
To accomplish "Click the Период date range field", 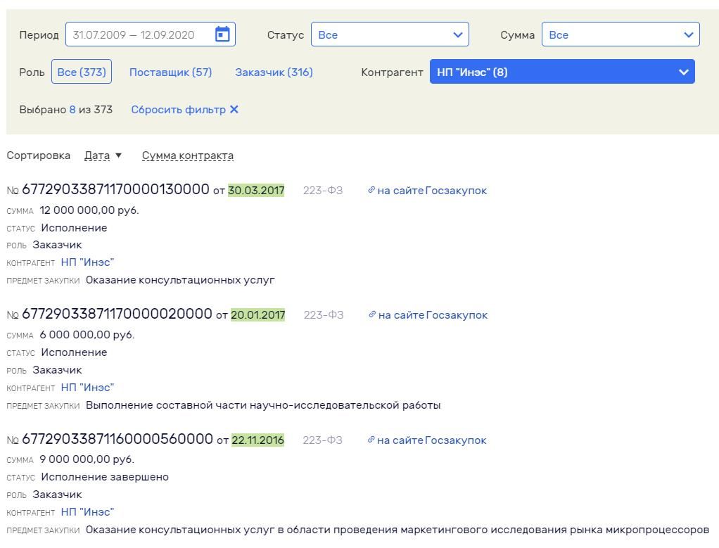I will (x=151, y=34).
